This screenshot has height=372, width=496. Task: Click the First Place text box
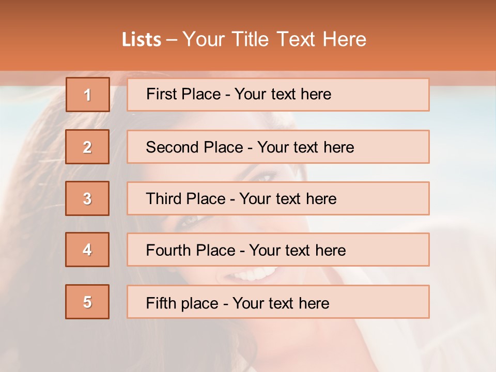pyautogui.click(x=278, y=95)
